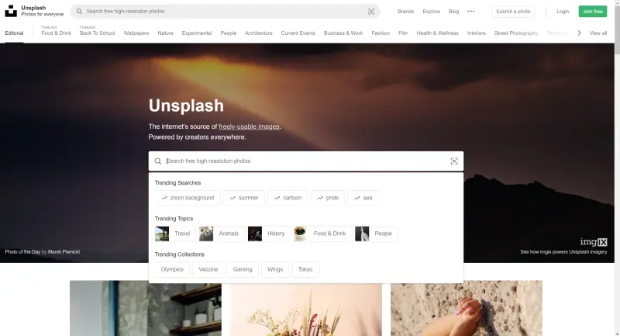Search trending term zoom background
The image size is (620, 336).
[x=188, y=198]
